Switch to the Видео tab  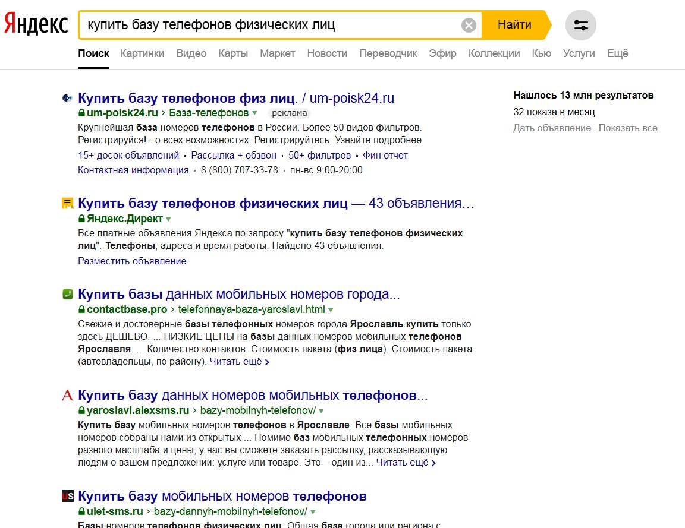tap(191, 53)
